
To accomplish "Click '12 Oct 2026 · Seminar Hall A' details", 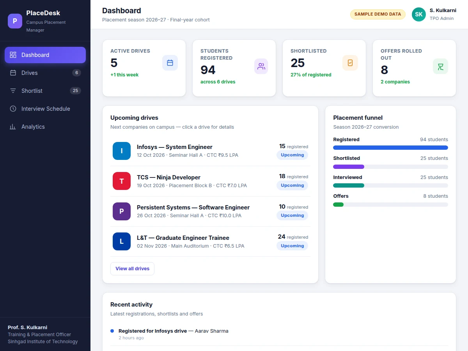I will point(188,155).
